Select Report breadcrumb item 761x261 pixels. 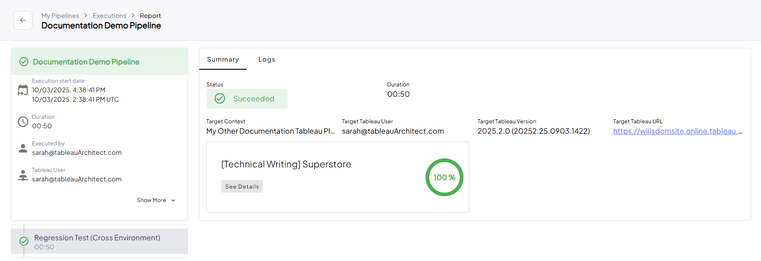point(150,16)
